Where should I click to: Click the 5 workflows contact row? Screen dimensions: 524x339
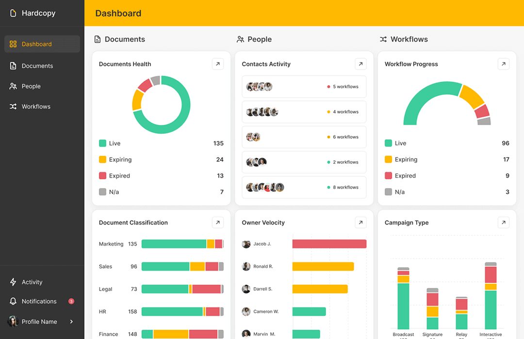click(304, 87)
